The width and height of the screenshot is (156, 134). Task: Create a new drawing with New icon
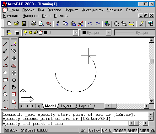click(9, 24)
